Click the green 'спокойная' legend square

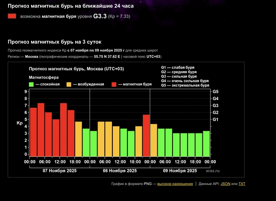pos(31,84)
